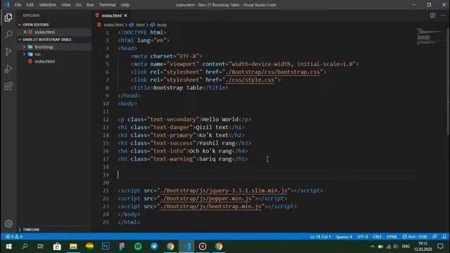Open File Explorer from taskbar
The width and height of the screenshot is (450, 253).
[x=73, y=247]
